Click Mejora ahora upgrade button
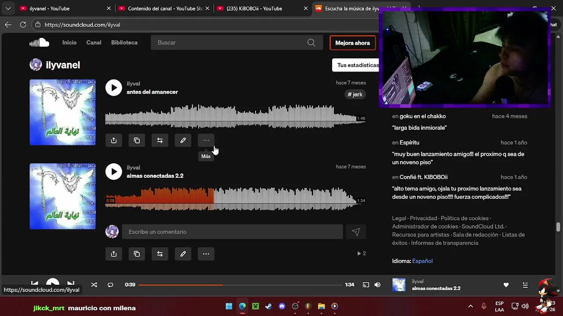 tap(353, 43)
